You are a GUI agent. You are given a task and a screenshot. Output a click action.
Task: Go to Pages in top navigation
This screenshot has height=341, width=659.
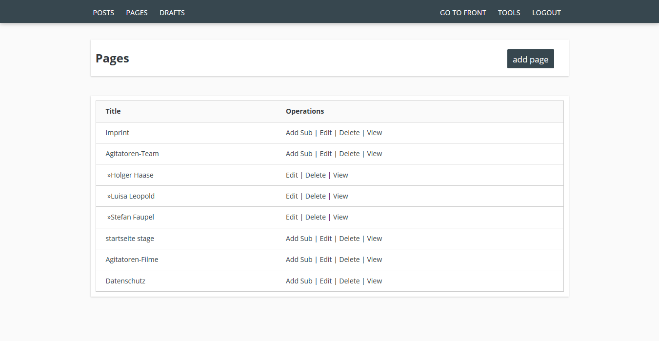click(x=137, y=13)
